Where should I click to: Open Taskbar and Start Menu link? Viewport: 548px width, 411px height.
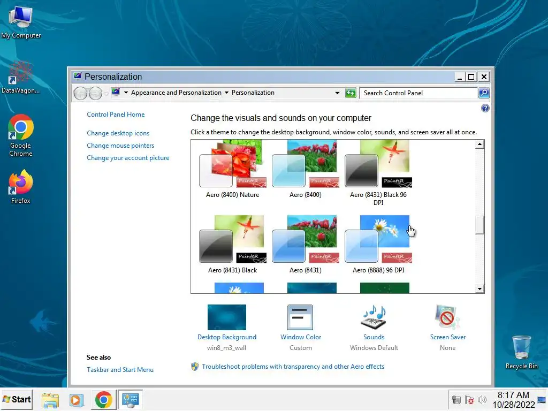point(120,369)
